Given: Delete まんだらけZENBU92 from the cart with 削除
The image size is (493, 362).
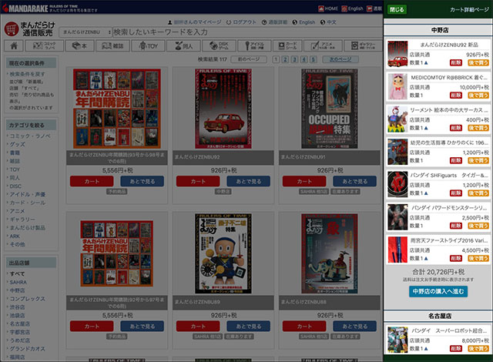Looking at the screenshot, I should pyautogui.click(x=455, y=63).
